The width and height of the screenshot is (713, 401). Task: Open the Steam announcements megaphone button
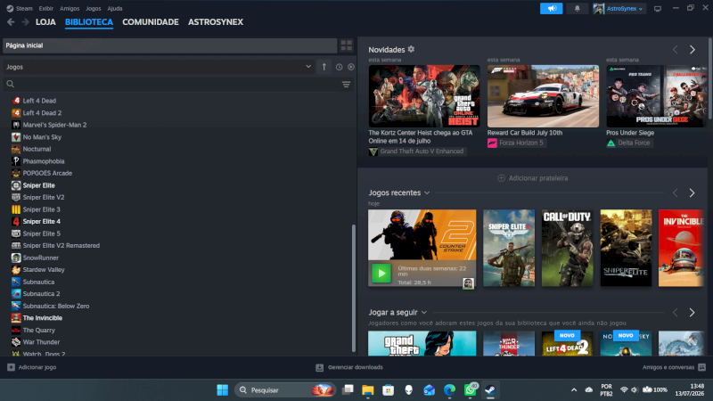pyautogui.click(x=551, y=9)
